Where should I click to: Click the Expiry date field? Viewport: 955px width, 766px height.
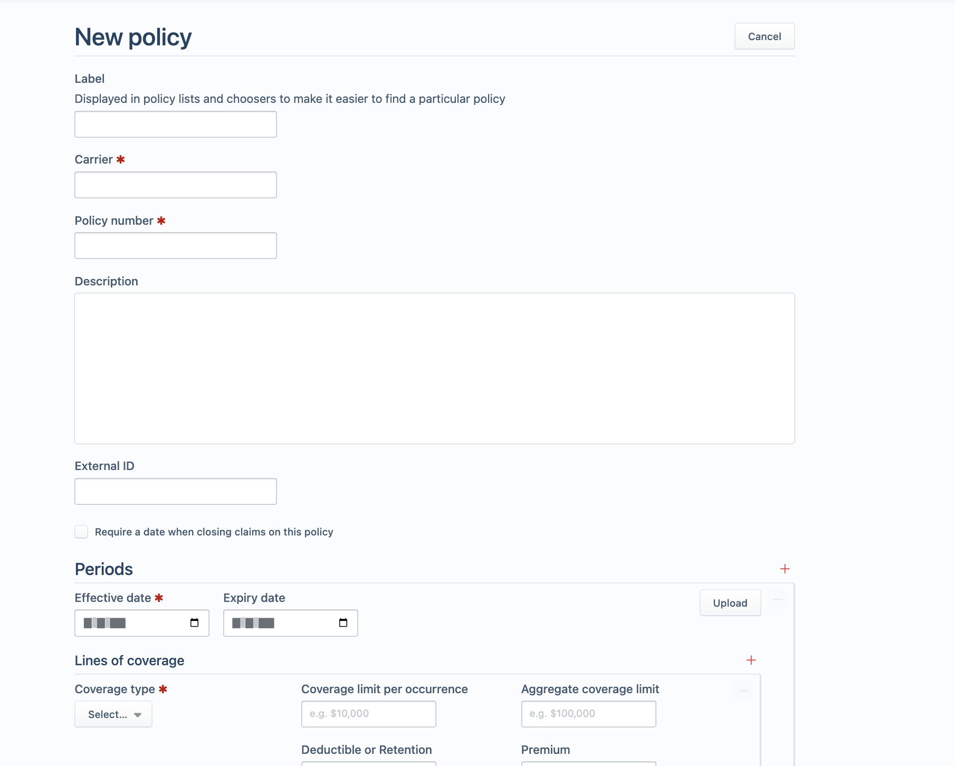tap(291, 623)
